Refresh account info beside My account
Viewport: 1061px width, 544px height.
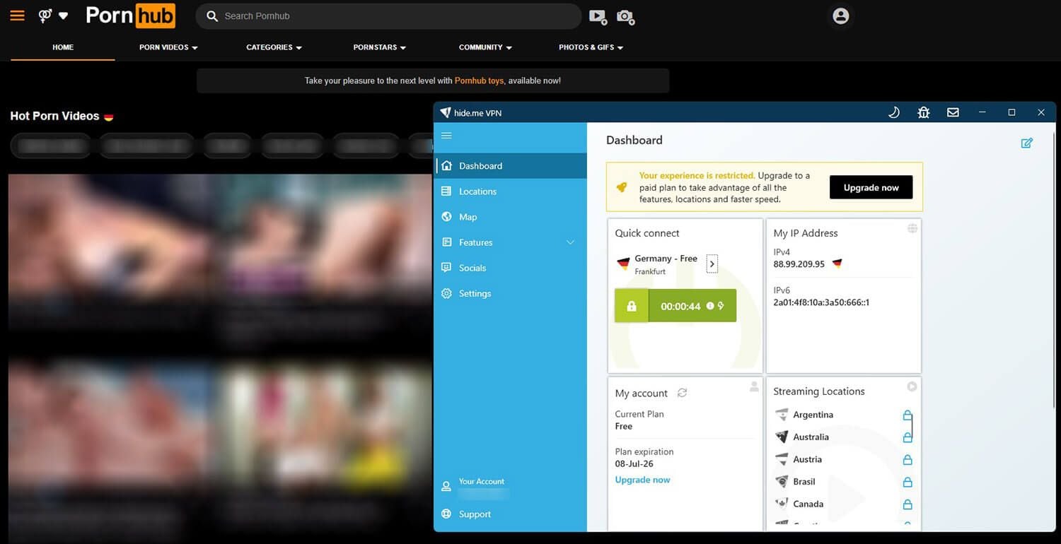(x=682, y=393)
